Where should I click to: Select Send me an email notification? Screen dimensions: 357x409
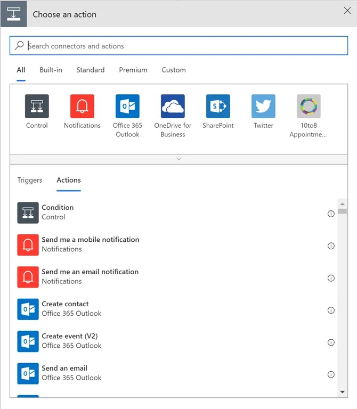coord(90,272)
